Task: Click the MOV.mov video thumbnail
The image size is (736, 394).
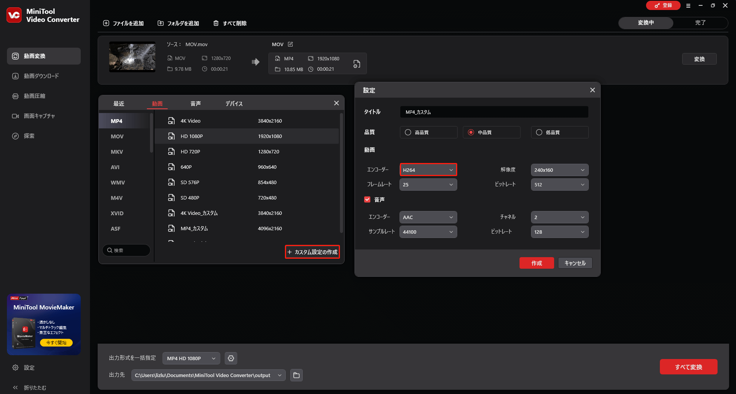Action: [x=132, y=57]
